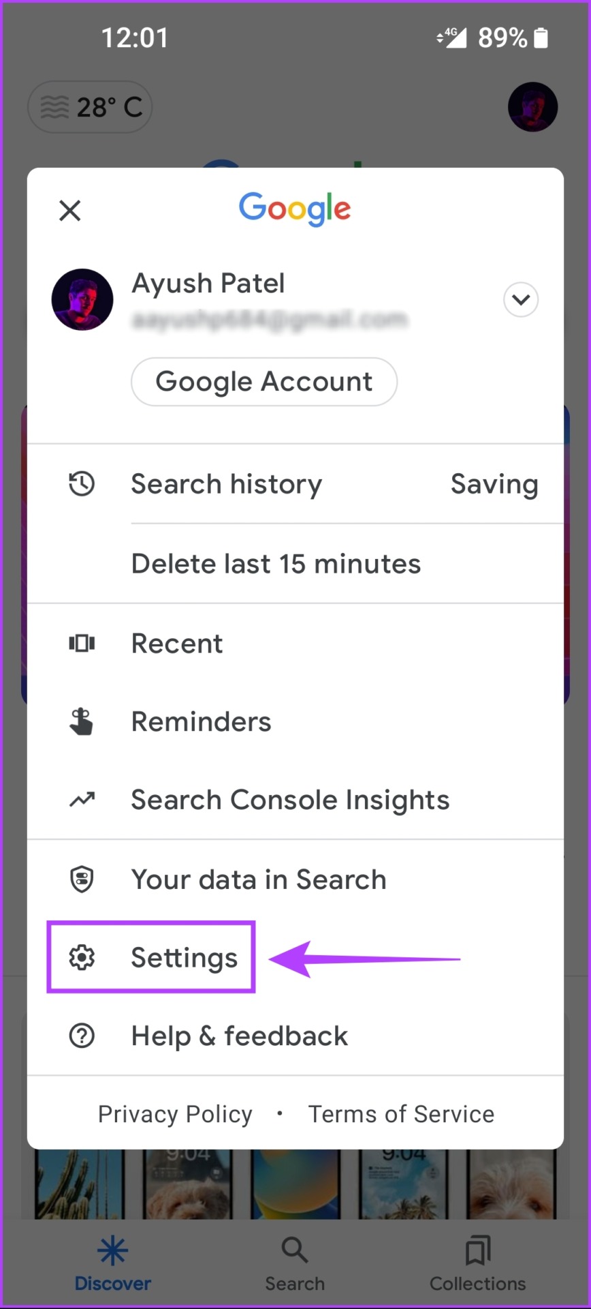Open the Terms of Service link
The height and width of the screenshot is (1309, 591).
pos(401,1114)
